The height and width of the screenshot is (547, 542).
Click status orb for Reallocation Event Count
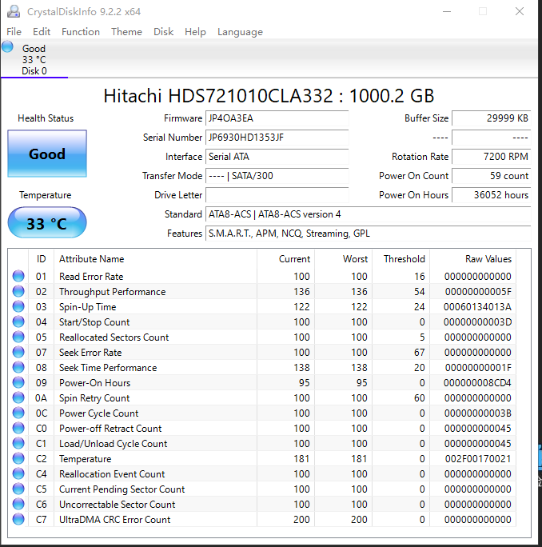click(x=18, y=473)
